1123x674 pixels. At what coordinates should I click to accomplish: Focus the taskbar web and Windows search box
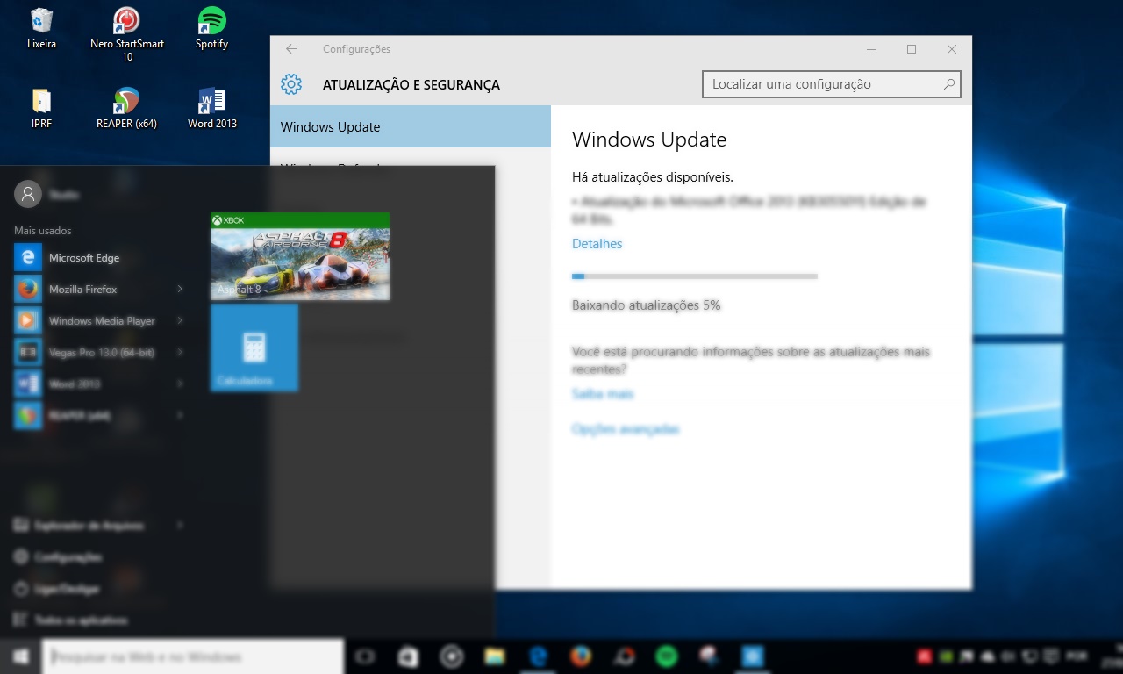(x=192, y=656)
